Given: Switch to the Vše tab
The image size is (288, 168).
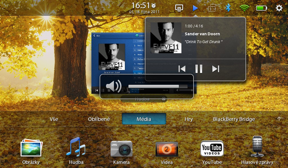Looking at the screenshot, I should pyautogui.click(x=54, y=119).
